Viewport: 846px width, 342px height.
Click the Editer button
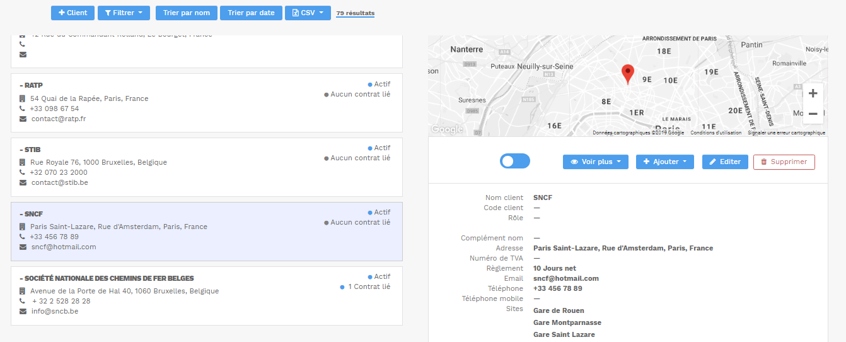tap(725, 162)
